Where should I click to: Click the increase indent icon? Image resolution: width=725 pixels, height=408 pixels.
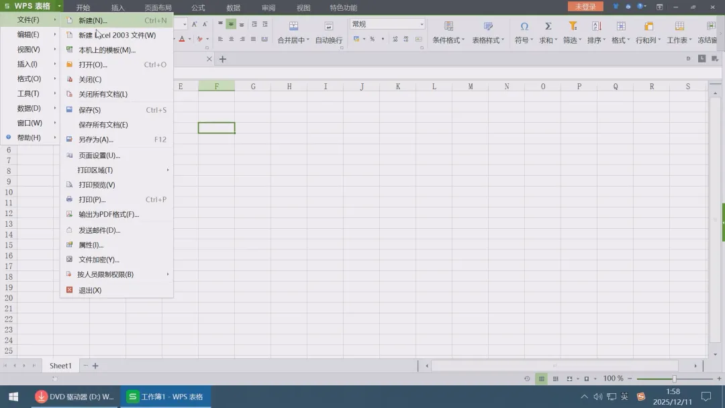[x=265, y=24]
